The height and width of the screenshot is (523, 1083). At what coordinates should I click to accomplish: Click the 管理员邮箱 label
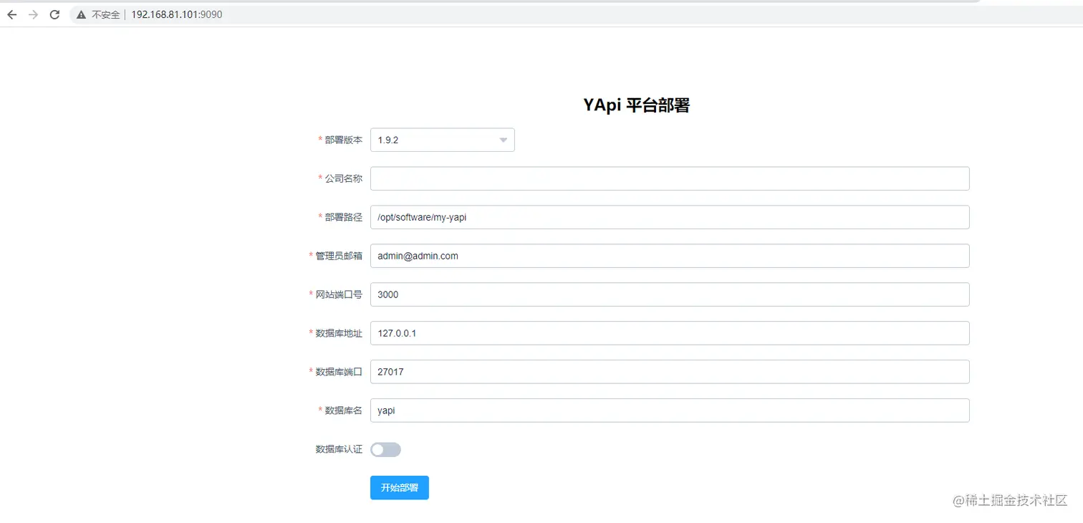339,256
